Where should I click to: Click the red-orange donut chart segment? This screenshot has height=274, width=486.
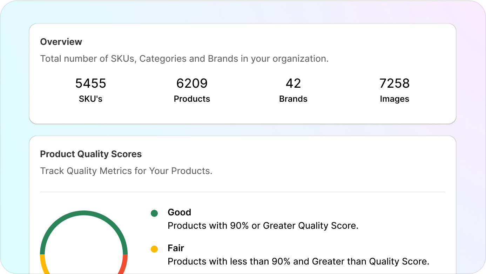coord(124,264)
